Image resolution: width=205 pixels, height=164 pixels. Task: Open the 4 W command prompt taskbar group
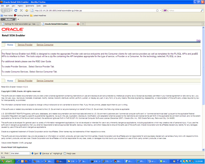(95, 161)
